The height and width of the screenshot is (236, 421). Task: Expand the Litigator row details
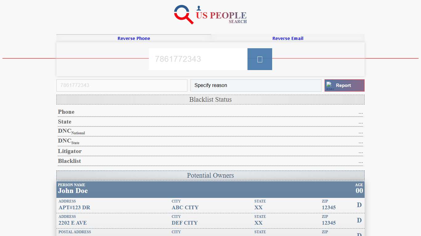361,152
